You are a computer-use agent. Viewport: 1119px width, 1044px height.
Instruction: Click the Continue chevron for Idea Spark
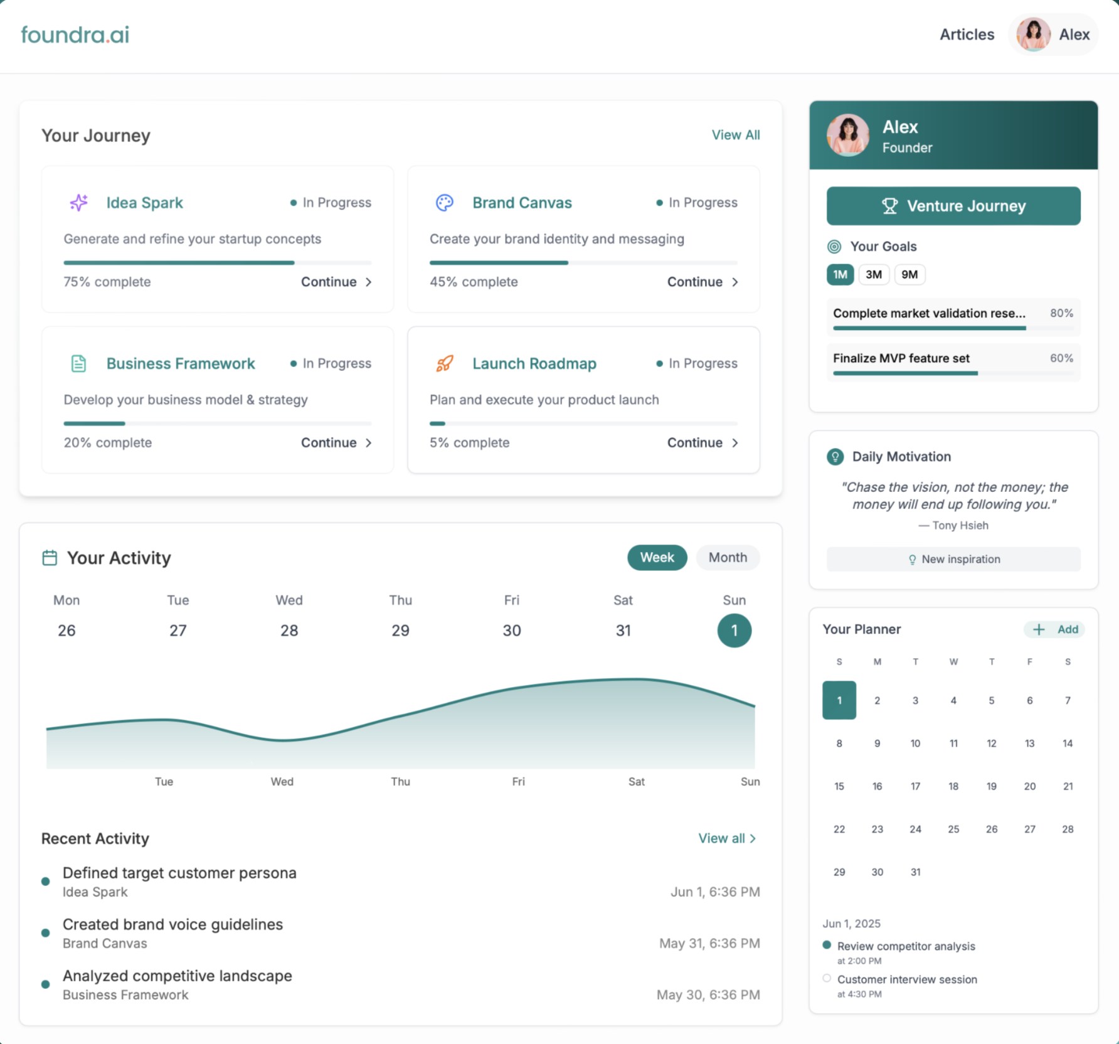(369, 282)
